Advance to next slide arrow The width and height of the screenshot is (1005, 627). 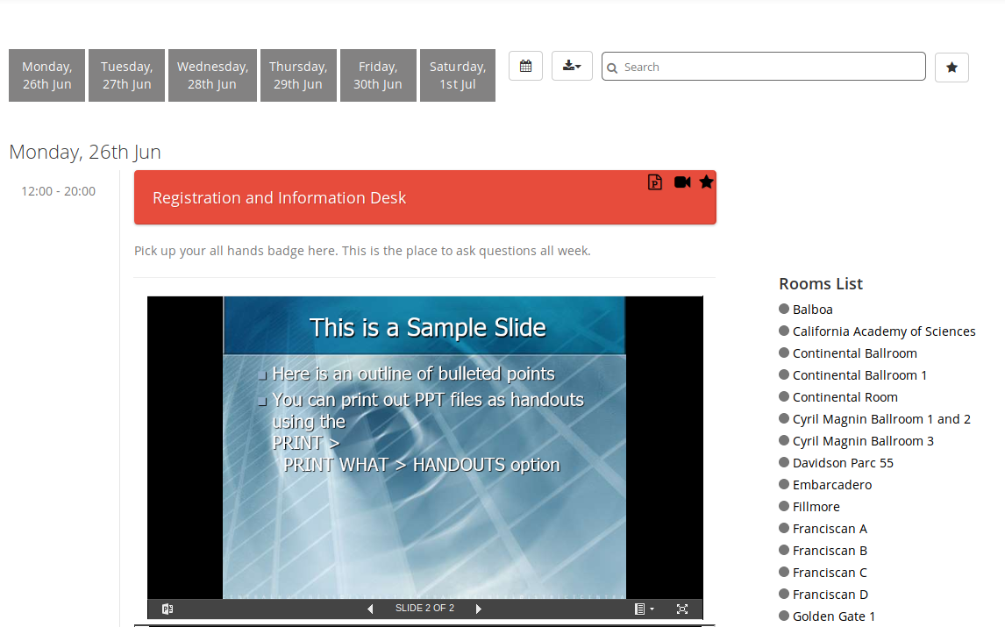tap(478, 609)
